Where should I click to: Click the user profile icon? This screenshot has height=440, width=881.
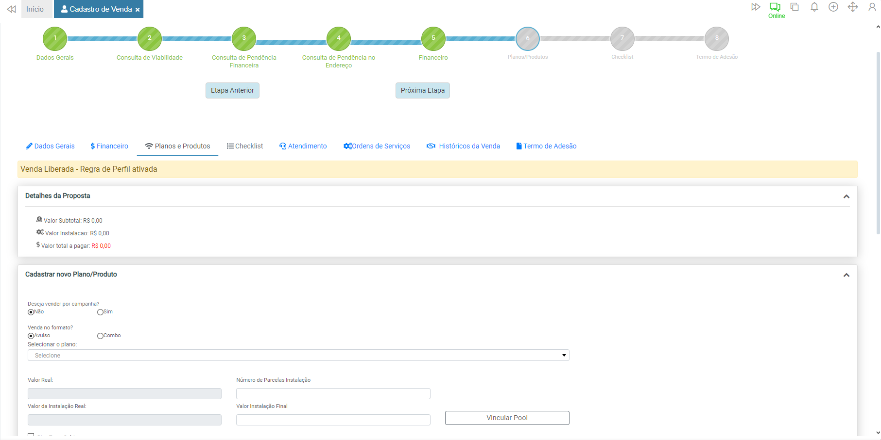click(x=872, y=7)
